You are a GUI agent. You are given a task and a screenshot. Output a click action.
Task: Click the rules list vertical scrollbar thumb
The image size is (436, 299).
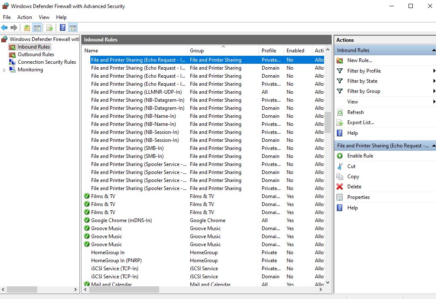click(328, 122)
